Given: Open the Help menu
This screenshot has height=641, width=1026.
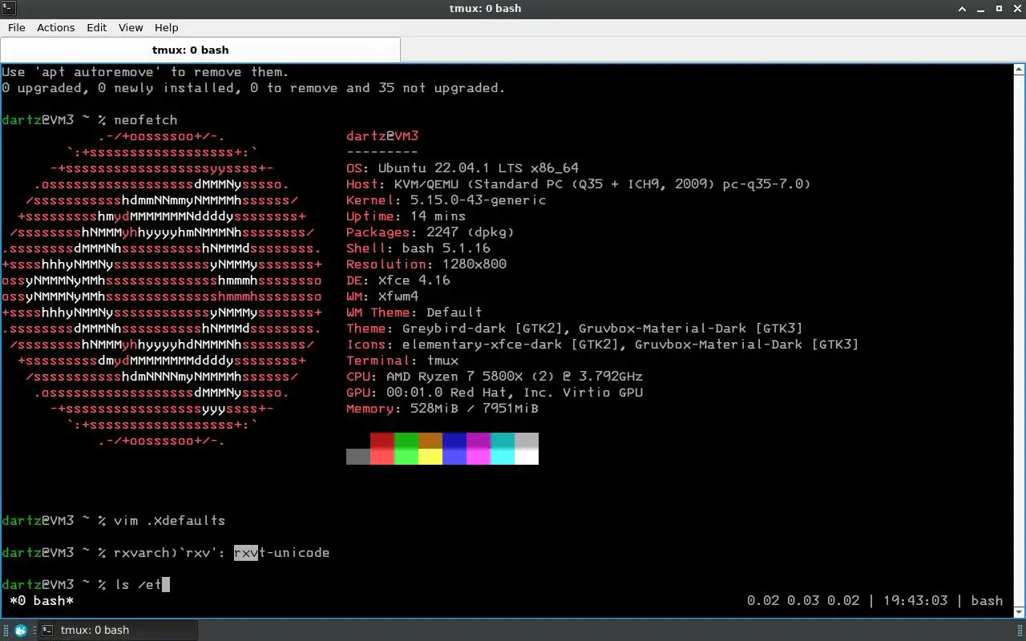Looking at the screenshot, I should [x=166, y=27].
